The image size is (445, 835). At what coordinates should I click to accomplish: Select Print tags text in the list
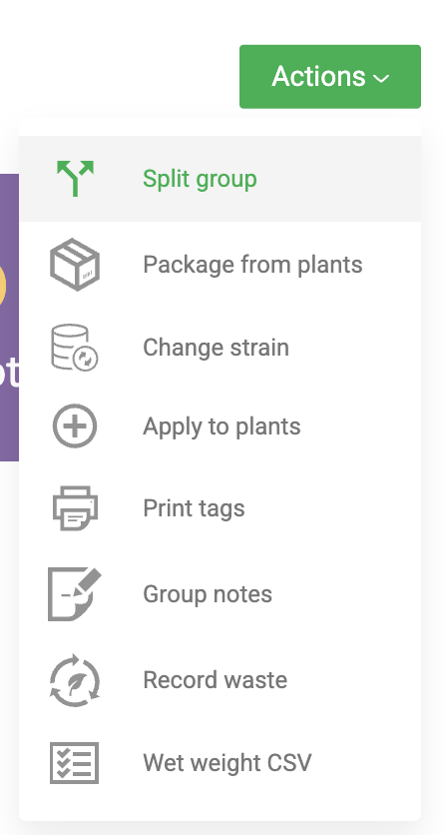(x=194, y=508)
